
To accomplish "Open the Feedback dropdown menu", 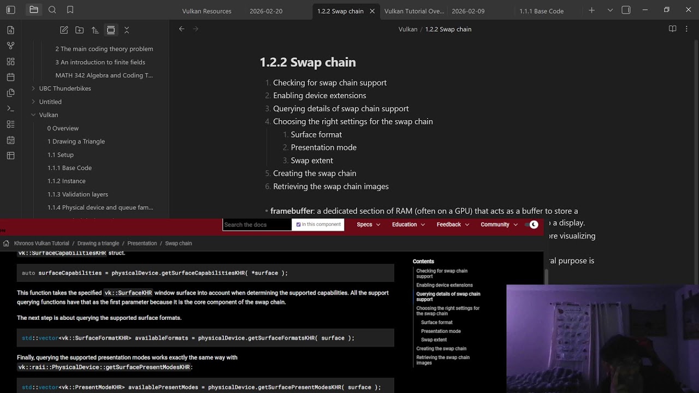I will click(453, 224).
